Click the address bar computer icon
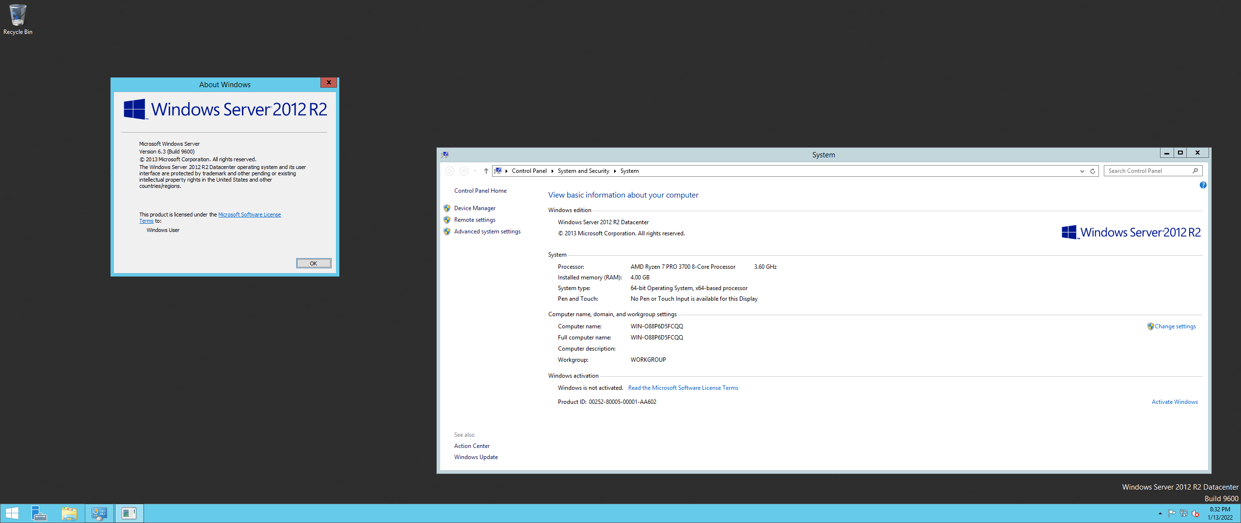This screenshot has height=523, width=1241. tap(498, 171)
